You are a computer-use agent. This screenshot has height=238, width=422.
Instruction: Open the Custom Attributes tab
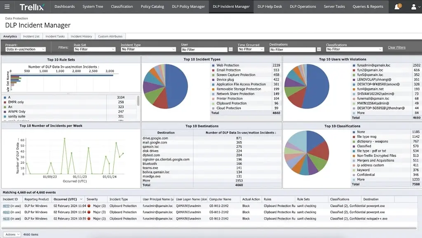coord(110,36)
